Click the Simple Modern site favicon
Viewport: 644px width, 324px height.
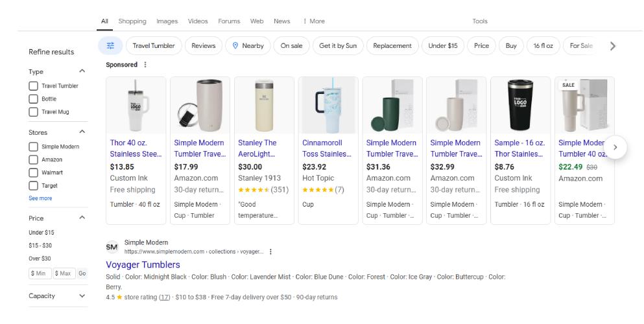coord(112,247)
